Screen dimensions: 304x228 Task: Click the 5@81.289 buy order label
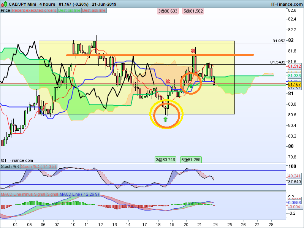tap(191, 160)
